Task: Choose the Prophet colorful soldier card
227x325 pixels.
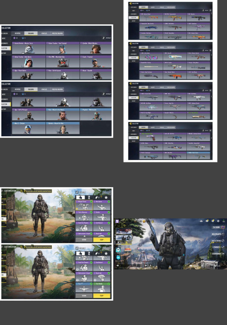Action: 95,114
